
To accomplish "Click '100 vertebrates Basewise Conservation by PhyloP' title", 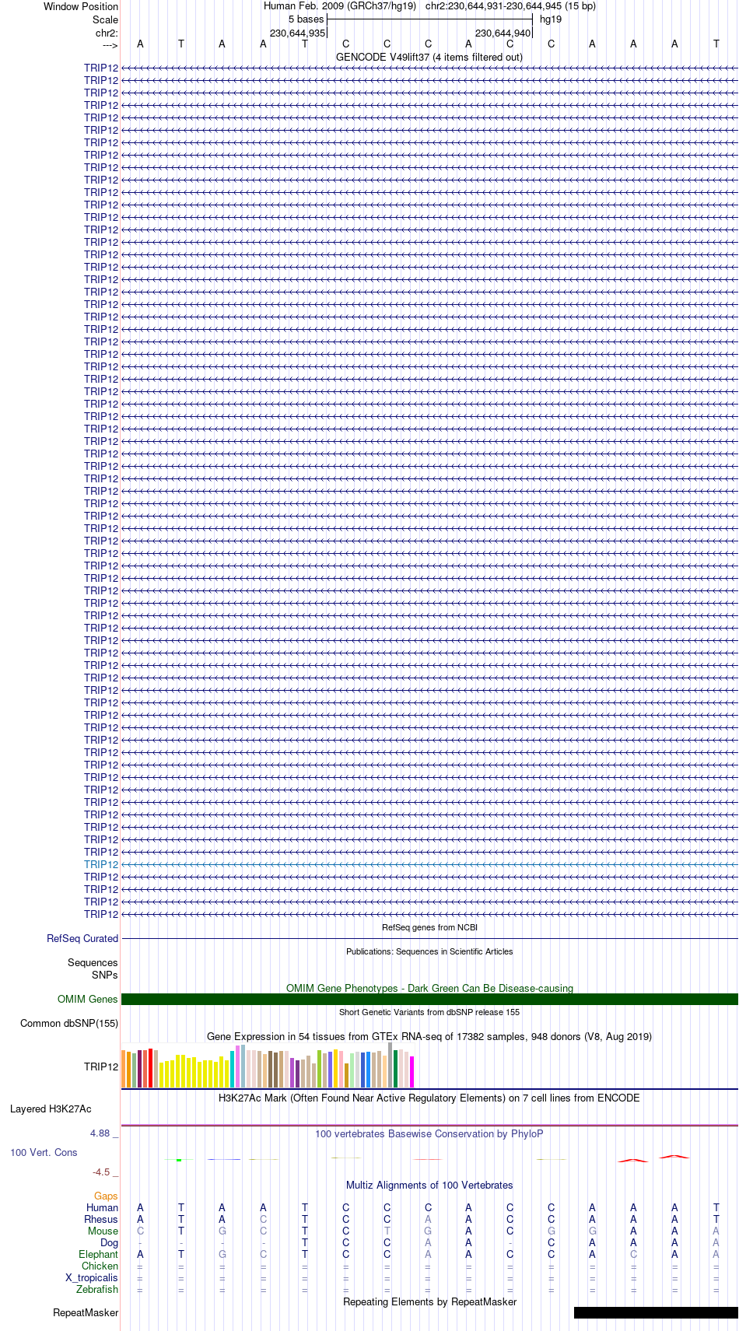I will (x=429, y=1133).
